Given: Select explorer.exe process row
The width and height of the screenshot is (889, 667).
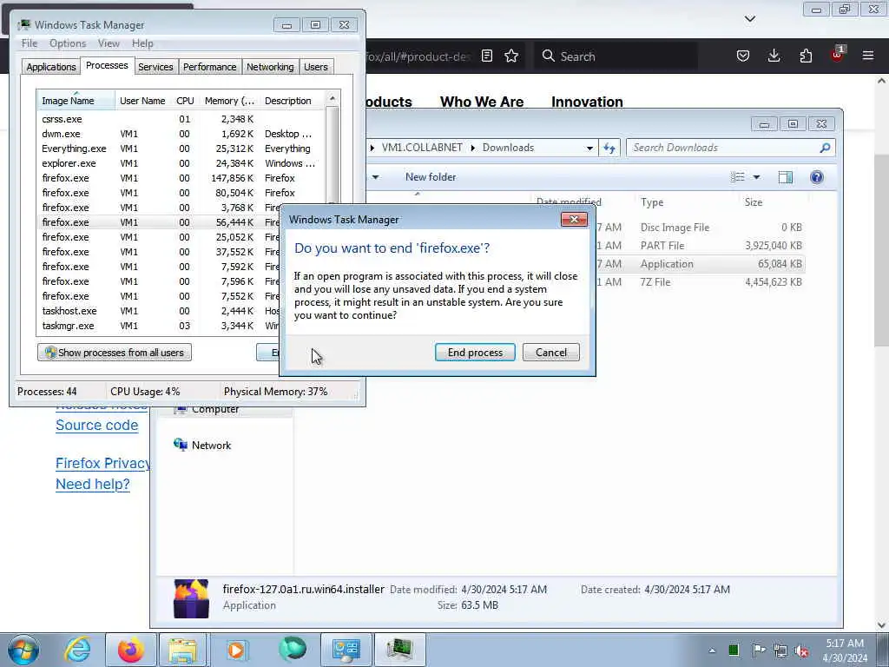Looking at the screenshot, I should (x=181, y=163).
